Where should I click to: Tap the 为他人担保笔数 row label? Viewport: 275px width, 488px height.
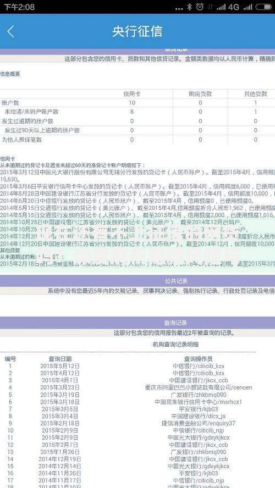[22, 140]
